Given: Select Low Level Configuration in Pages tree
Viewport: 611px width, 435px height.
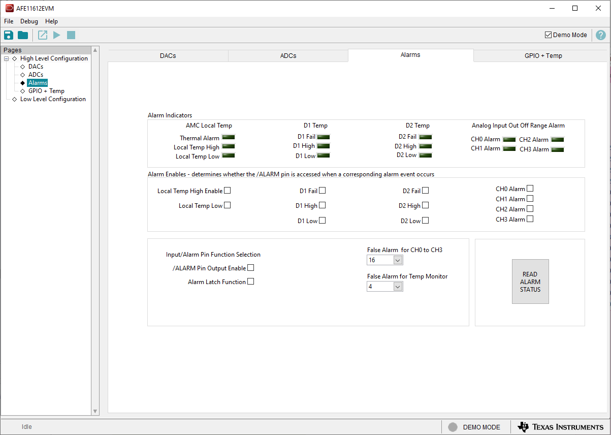Looking at the screenshot, I should click(53, 99).
